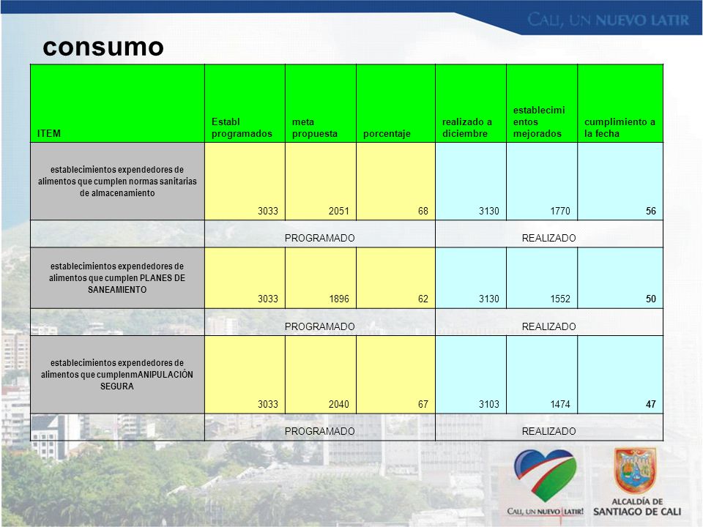Click the porcentaje value 62

(x=423, y=299)
